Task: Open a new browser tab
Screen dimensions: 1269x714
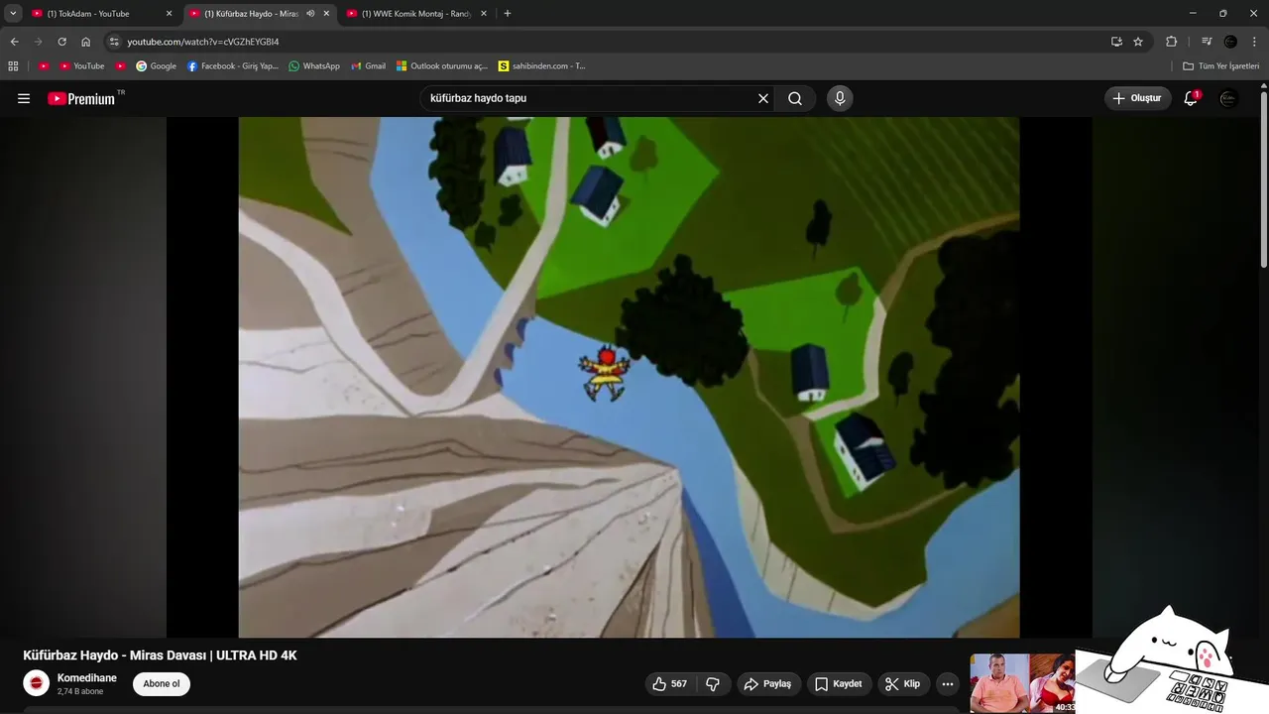Action: pos(508,14)
